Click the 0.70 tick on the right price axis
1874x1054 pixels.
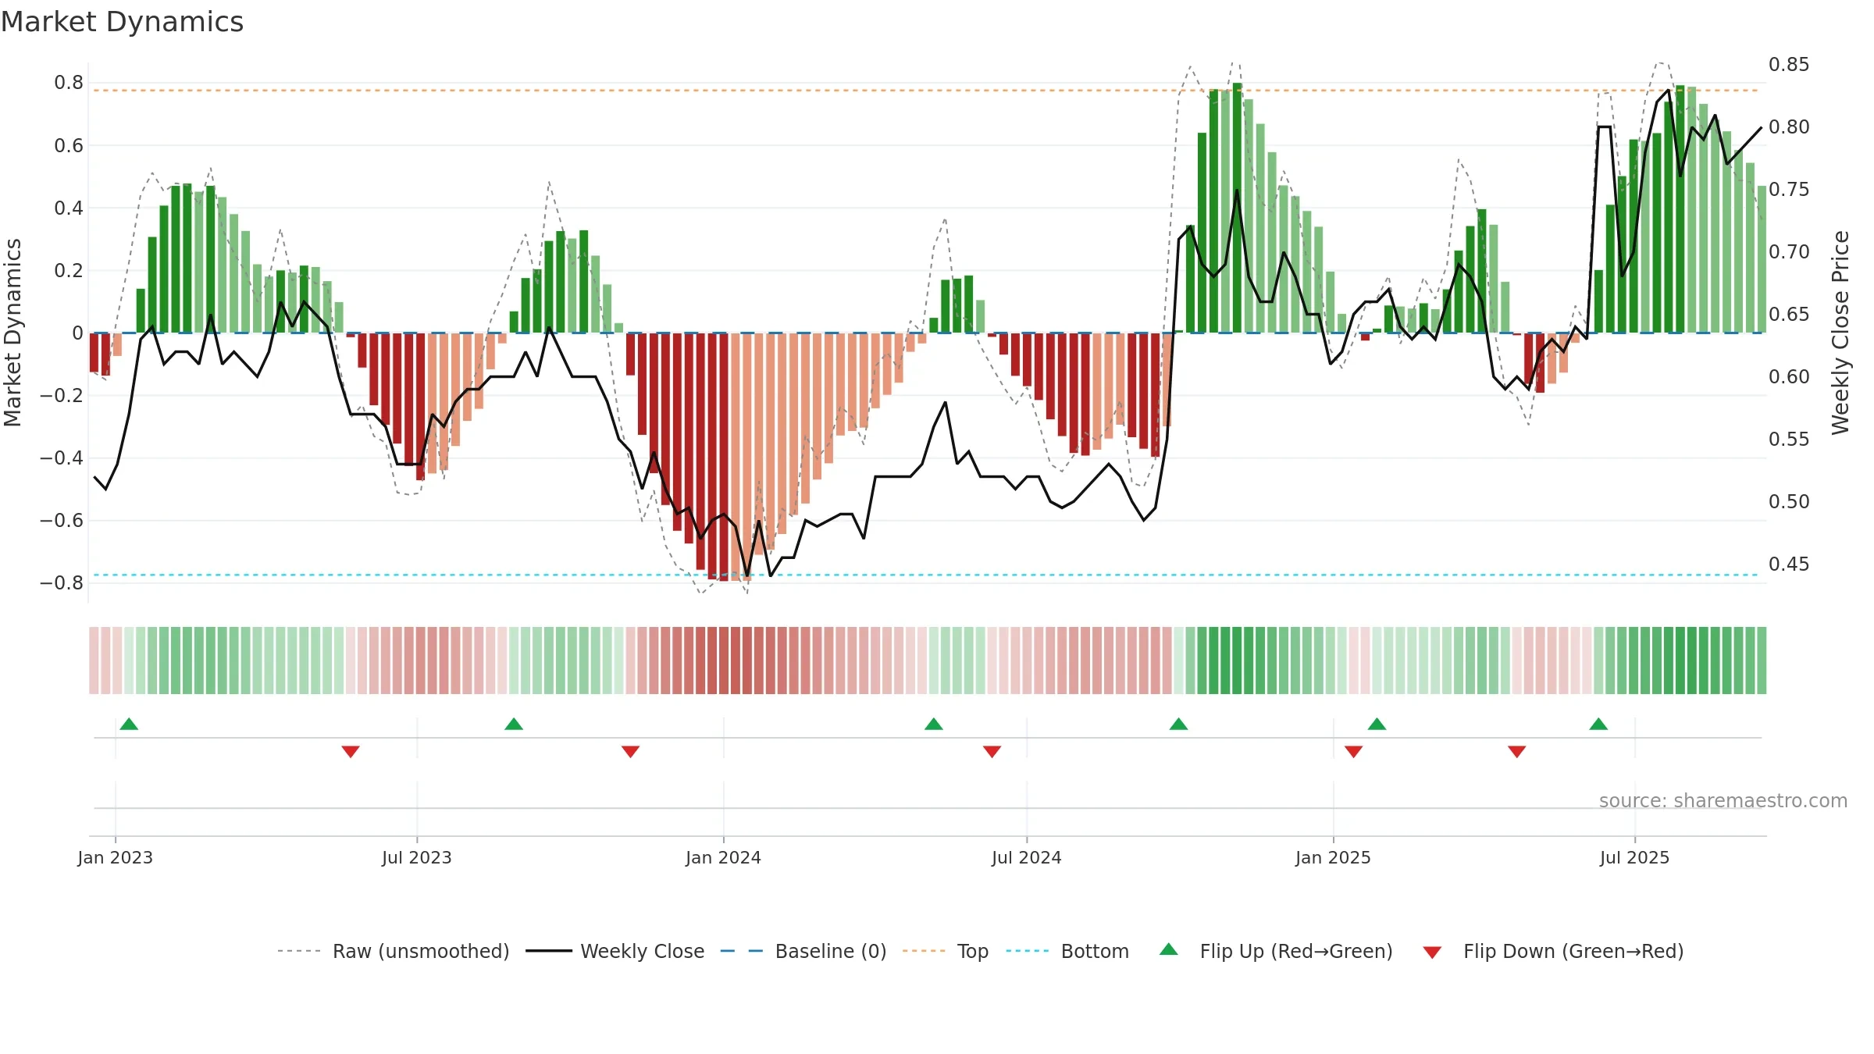coord(1789,251)
